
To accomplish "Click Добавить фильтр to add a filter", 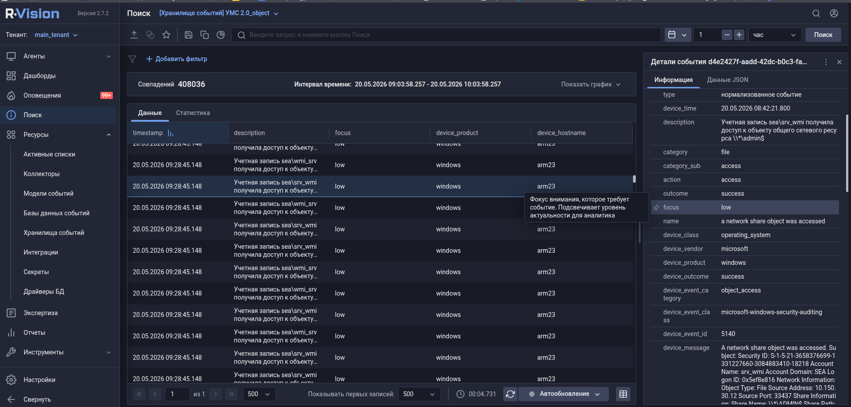I will [x=177, y=59].
